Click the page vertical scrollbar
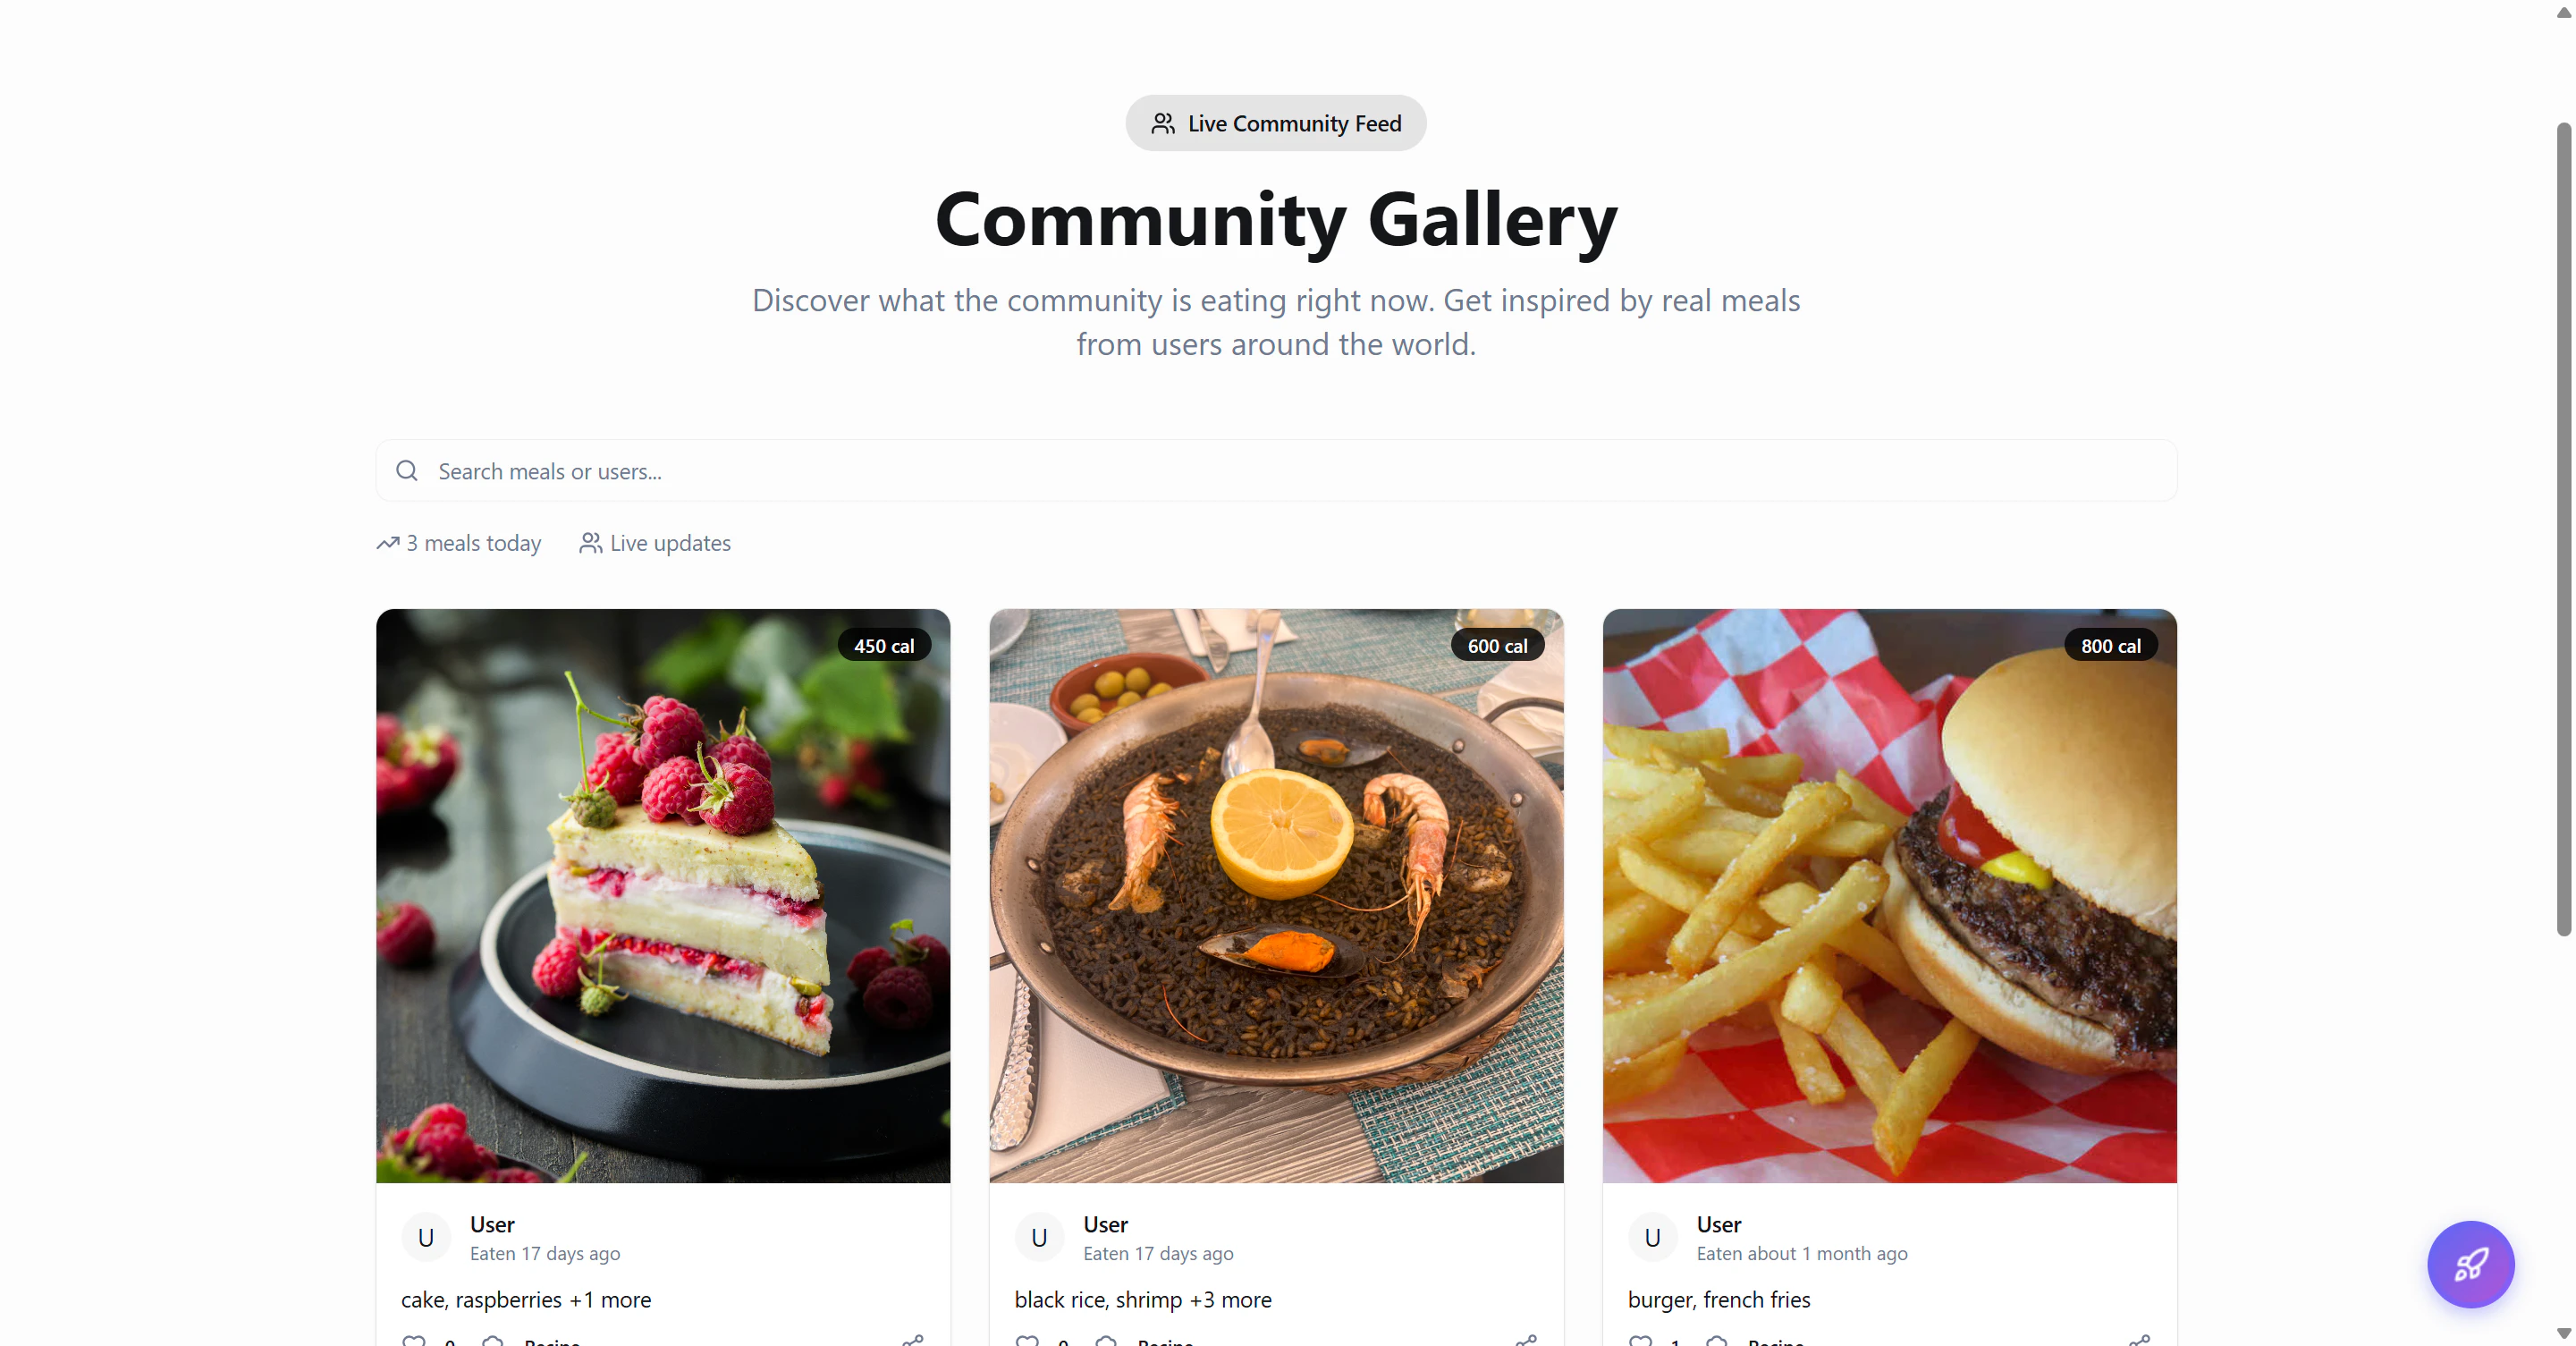 tap(2563, 530)
